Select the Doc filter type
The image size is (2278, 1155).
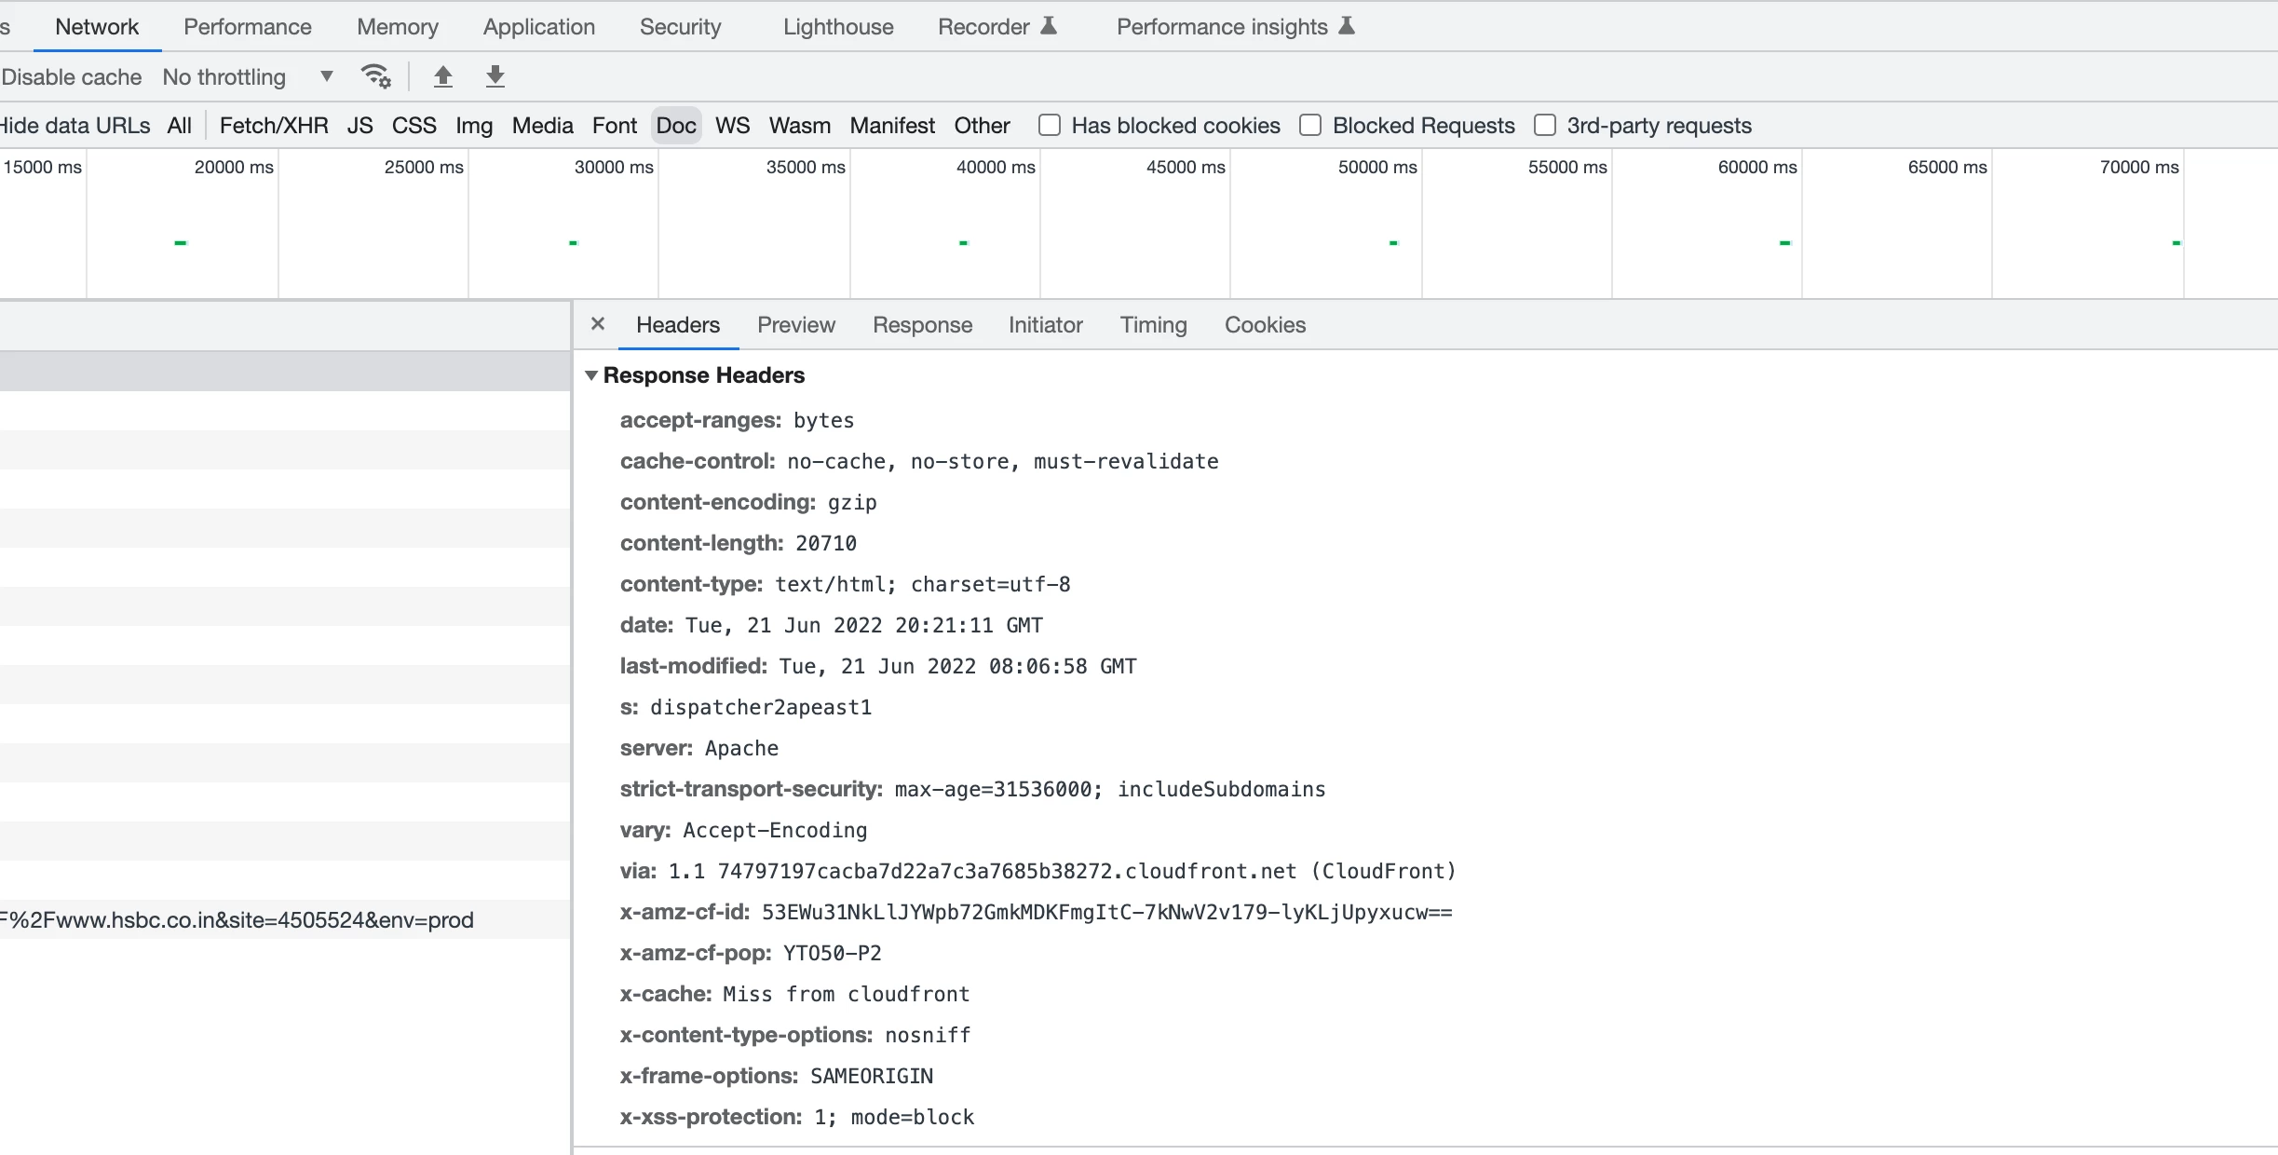pyautogui.click(x=675, y=126)
